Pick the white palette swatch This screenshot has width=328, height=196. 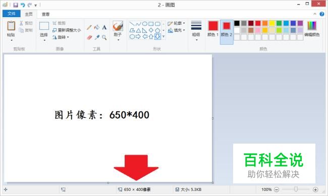237,30
